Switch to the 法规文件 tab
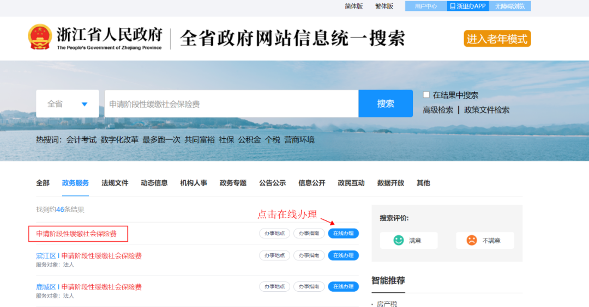The image size is (589, 307). click(x=115, y=183)
